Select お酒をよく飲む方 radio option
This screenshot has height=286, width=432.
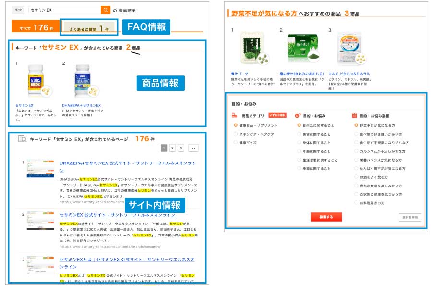(356, 177)
